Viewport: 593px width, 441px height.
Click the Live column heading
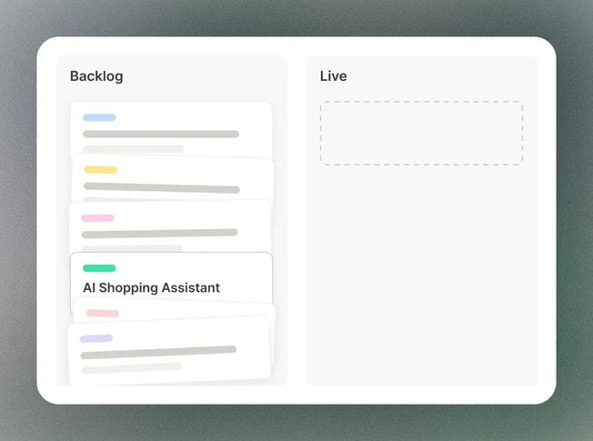[333, 76]
